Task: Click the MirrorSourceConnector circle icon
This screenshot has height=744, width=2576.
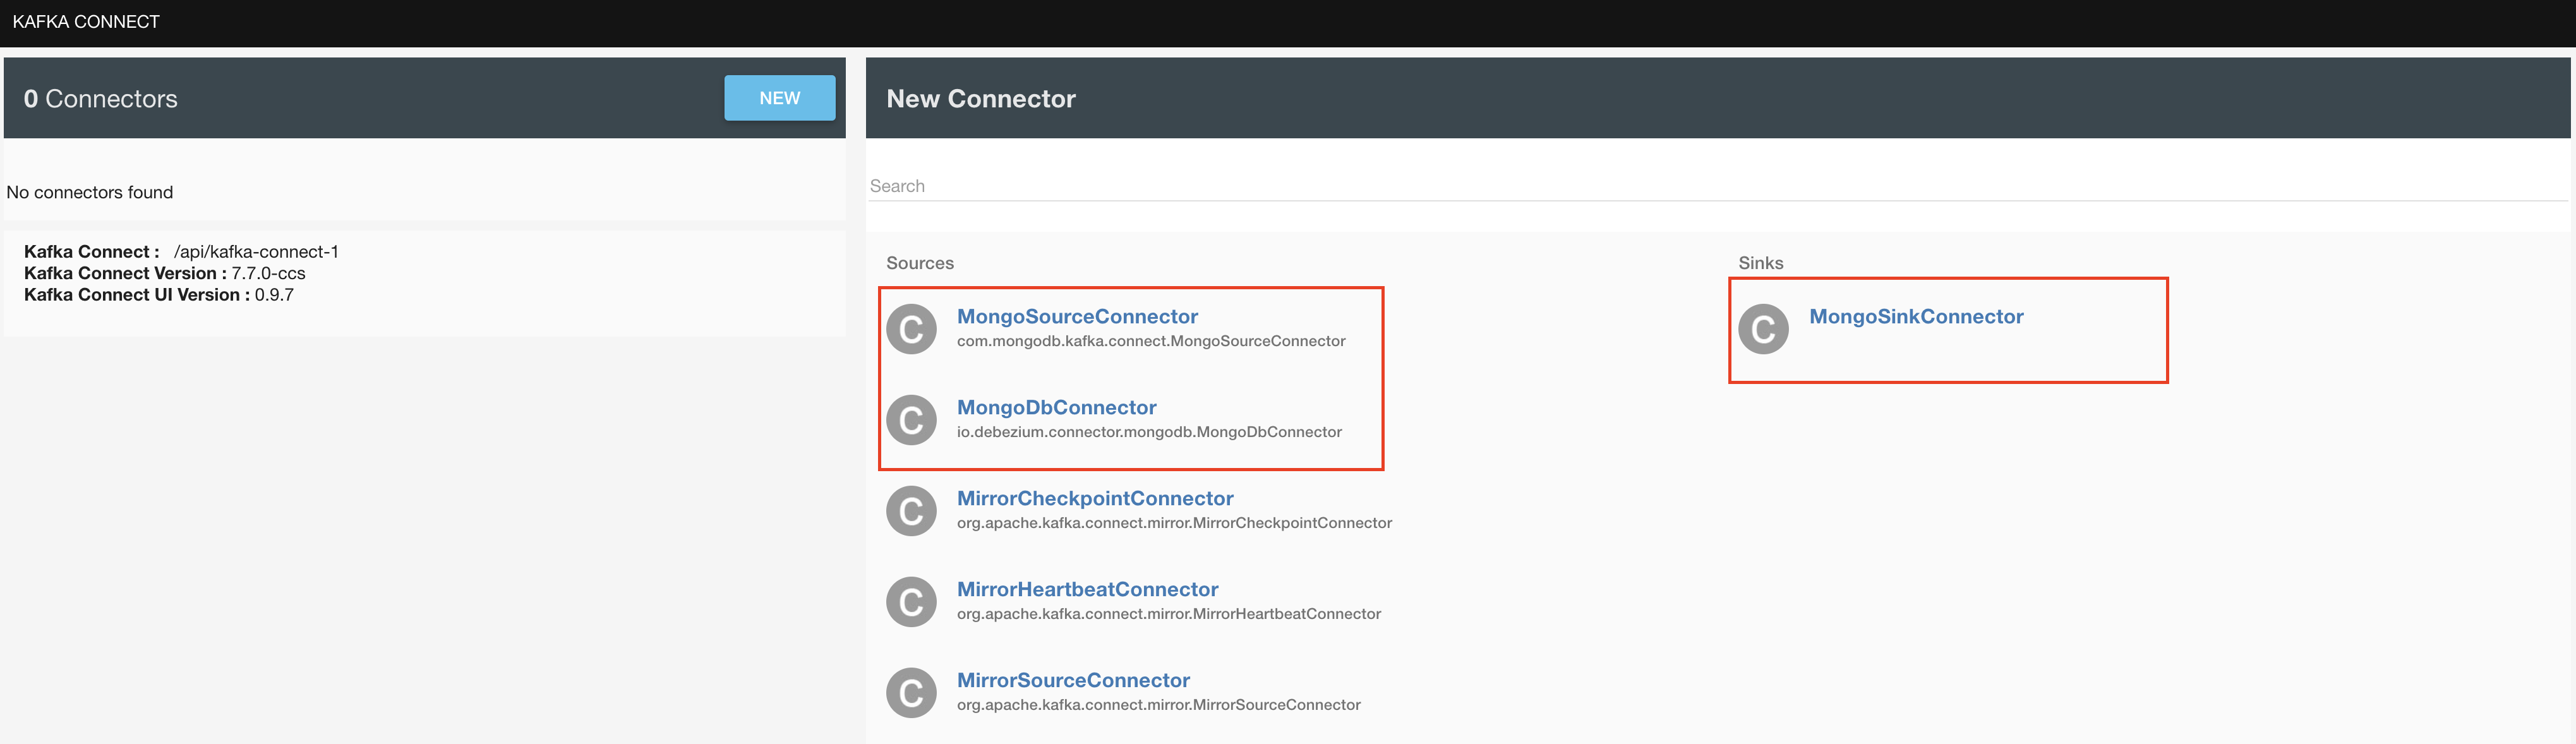Action: coord(911,693)
